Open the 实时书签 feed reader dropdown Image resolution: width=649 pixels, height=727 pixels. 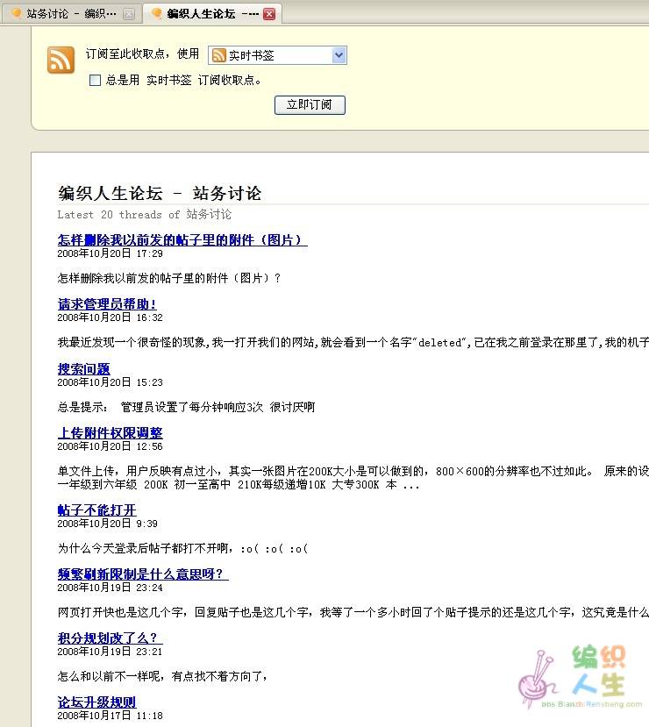277,55
